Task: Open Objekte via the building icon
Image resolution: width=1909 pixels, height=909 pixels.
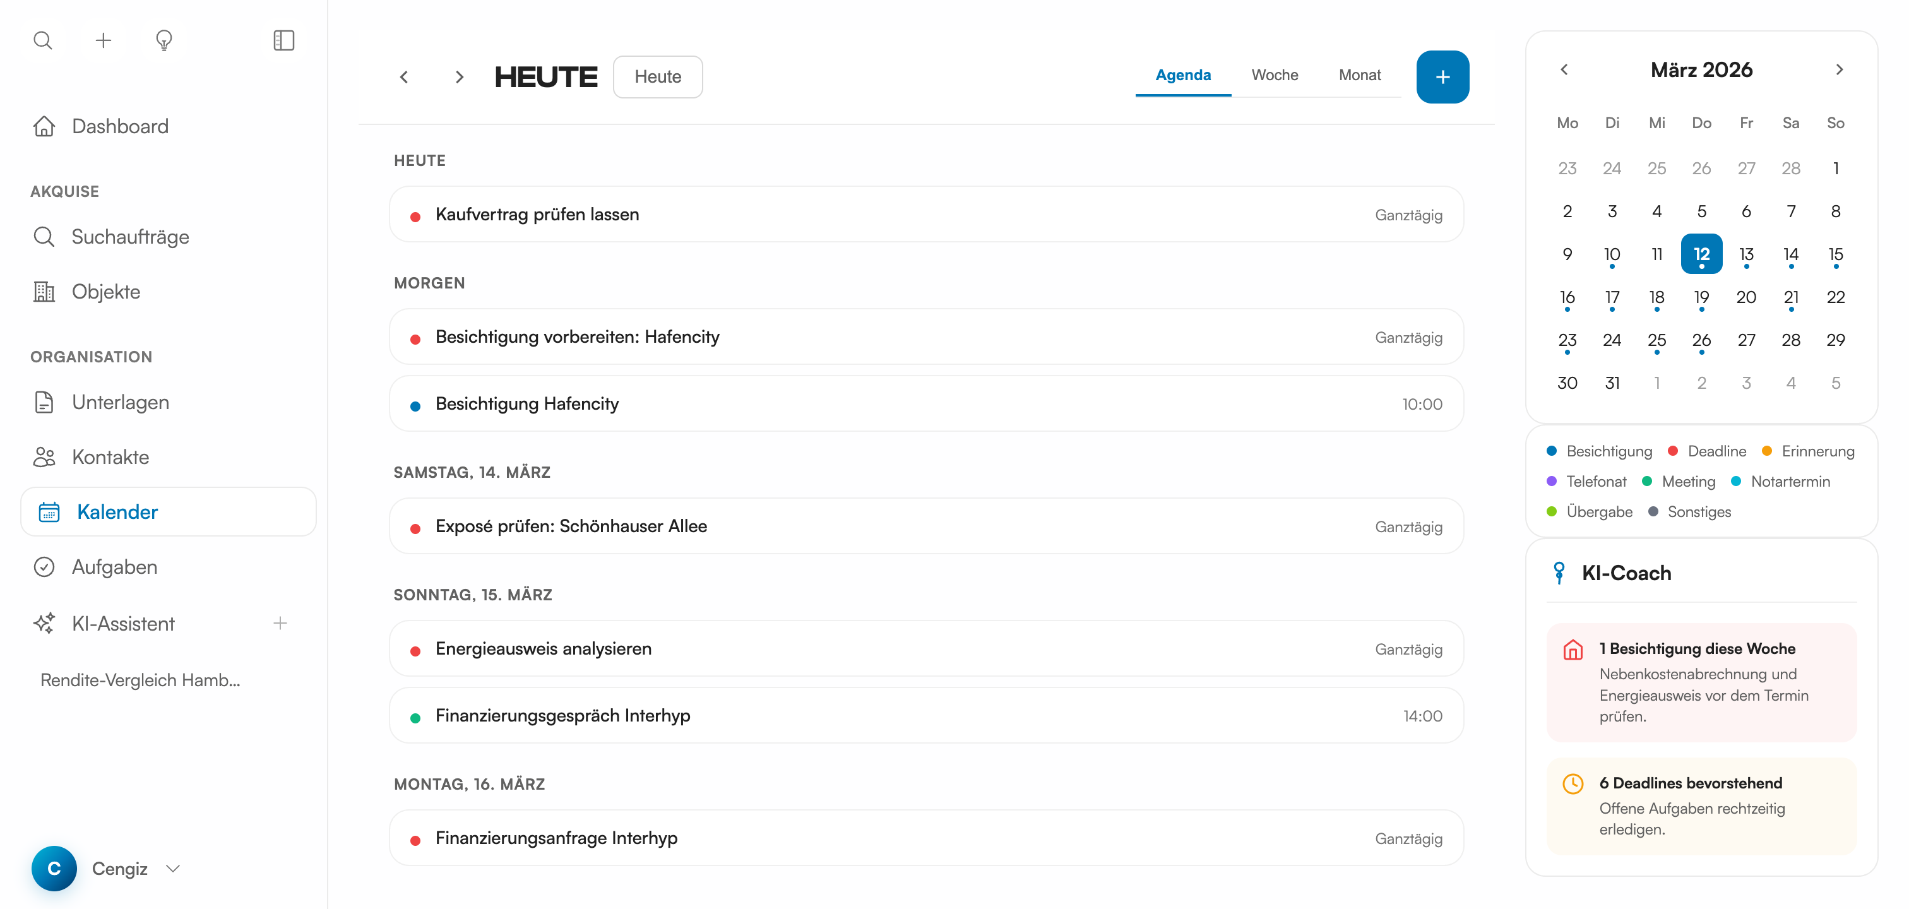Action: (x=44, y=292)
